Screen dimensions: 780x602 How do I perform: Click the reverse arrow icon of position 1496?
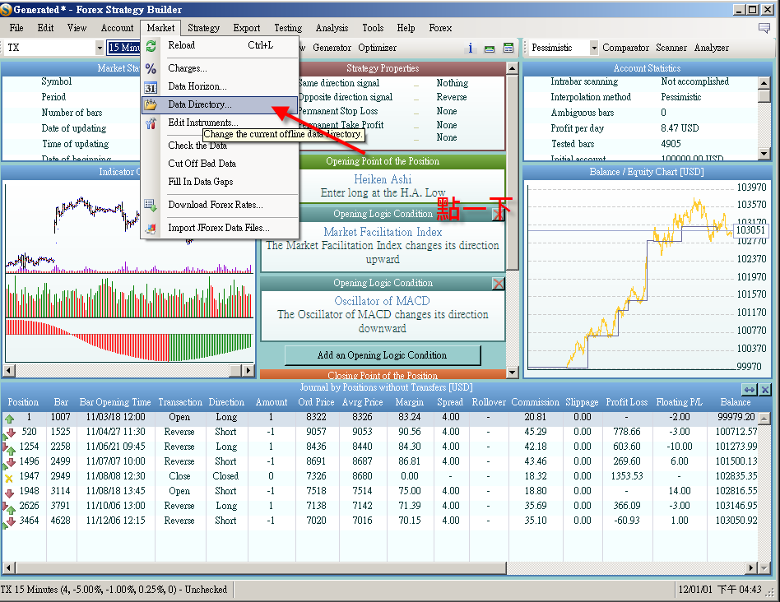[x=9, y=463]
